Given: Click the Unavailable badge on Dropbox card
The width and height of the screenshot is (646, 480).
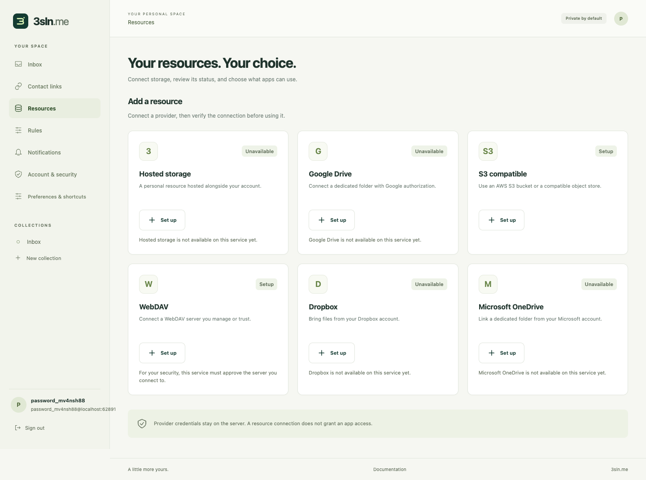Looking at the screenshot, I should (429, 284).
